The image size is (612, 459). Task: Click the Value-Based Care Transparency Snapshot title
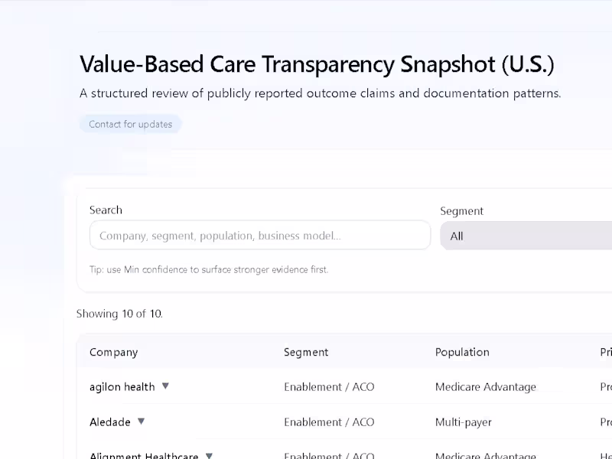click(317, 65)
